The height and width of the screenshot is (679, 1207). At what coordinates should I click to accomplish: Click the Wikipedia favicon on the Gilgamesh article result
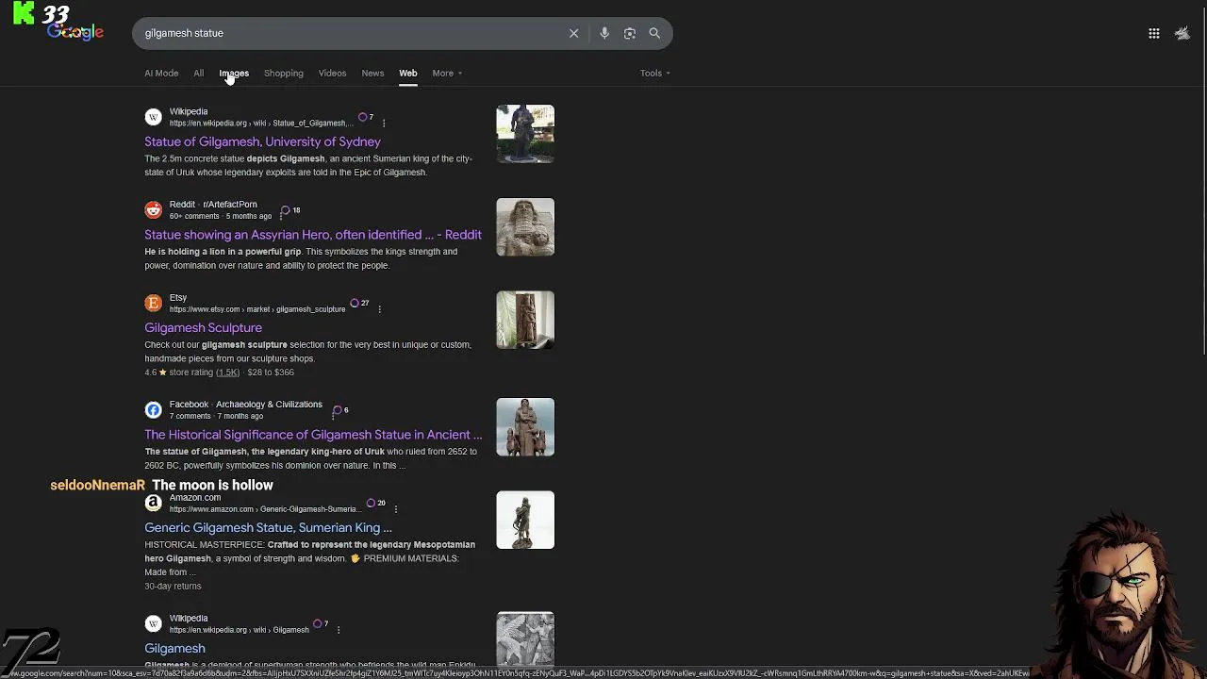[153, 623]
